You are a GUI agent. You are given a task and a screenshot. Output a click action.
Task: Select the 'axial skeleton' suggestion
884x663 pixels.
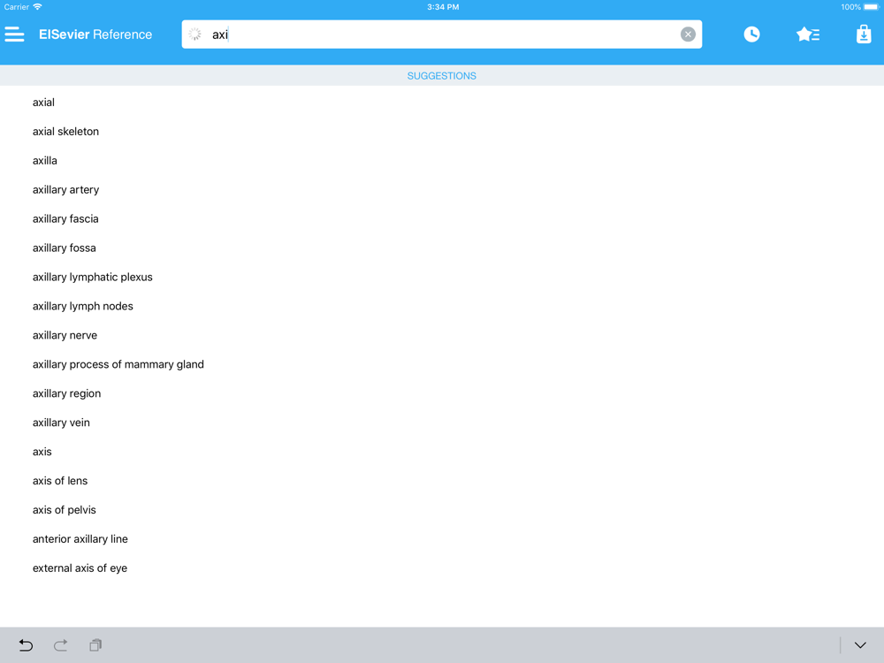tap(65, 132)
